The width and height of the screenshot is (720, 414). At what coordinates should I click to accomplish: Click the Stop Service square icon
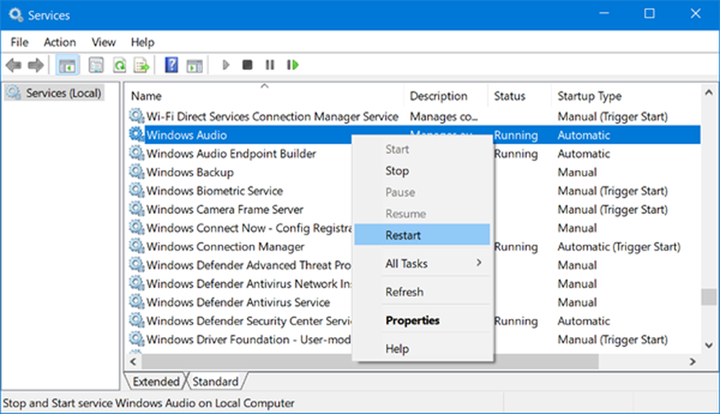click(x=247, y=66)
